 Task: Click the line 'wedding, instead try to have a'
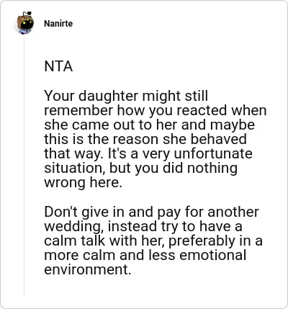pos(143,226)
